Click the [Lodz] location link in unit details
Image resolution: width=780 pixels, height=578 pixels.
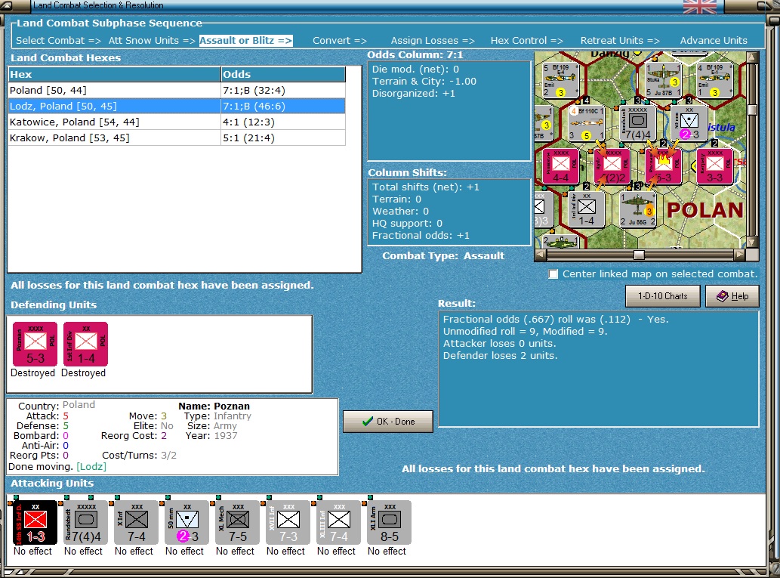(x=91, y=467)
